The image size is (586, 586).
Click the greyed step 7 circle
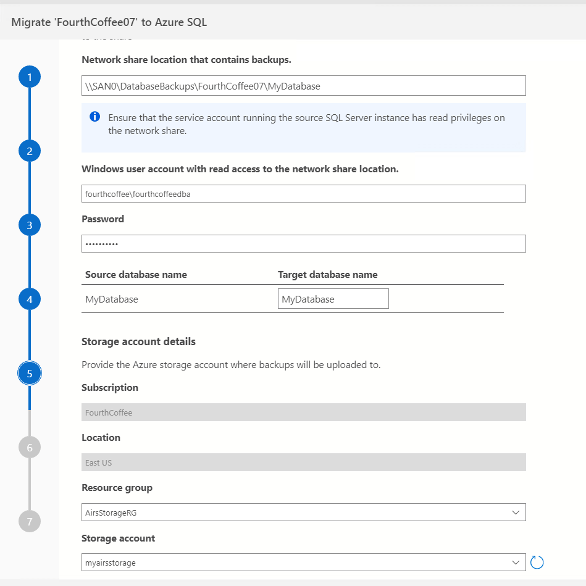(x=30, y=522)
